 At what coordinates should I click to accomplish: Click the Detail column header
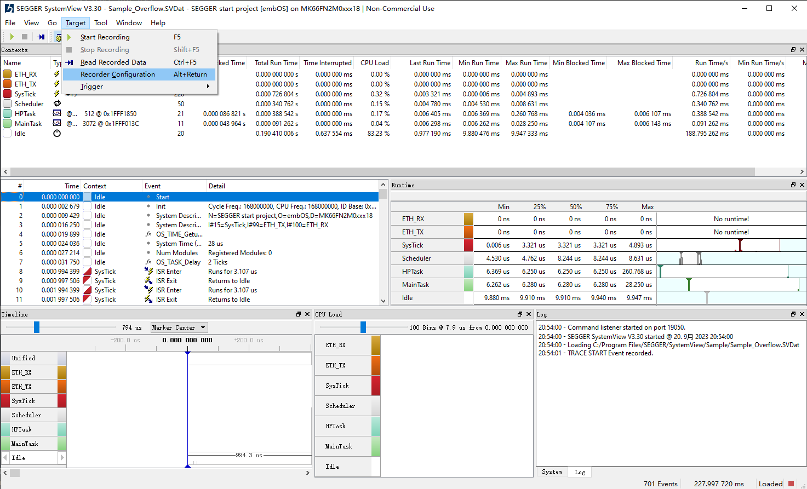pyautogui.click(x=293, y=186)
